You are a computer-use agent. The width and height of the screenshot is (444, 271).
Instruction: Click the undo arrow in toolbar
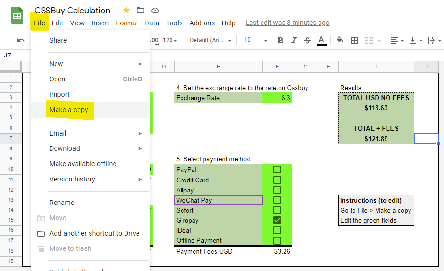(21, 40)
